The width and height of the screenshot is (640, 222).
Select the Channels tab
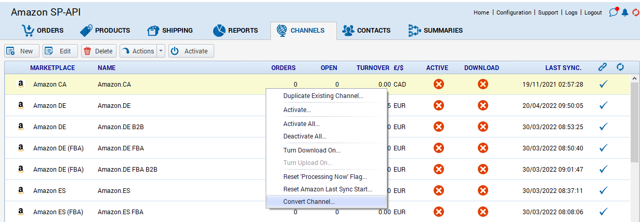point(303,31)
